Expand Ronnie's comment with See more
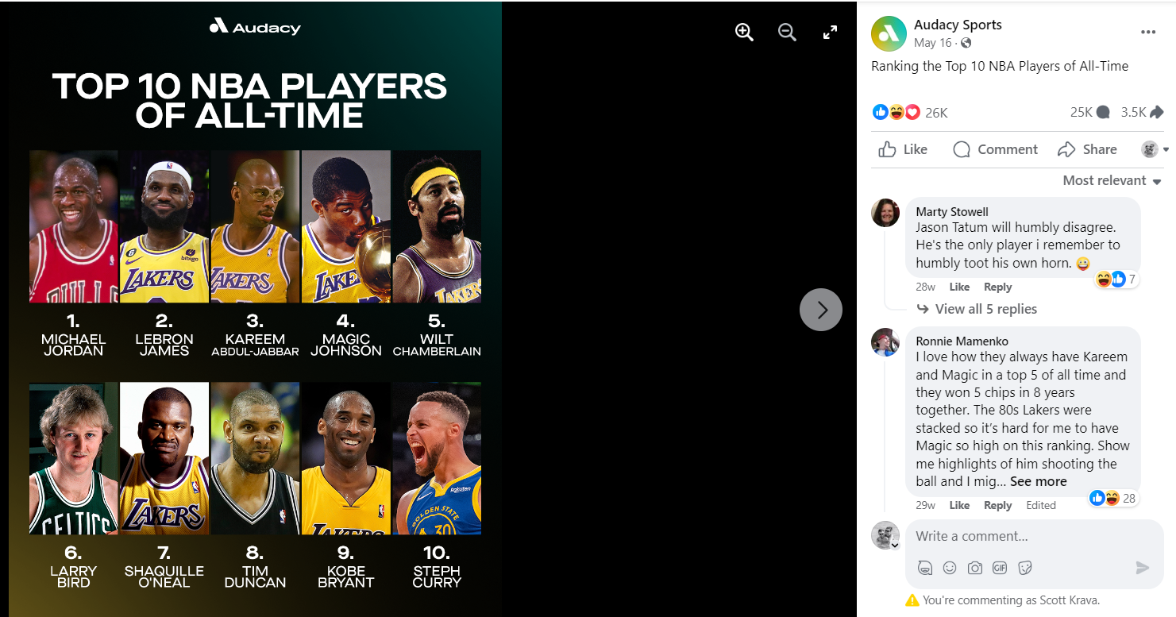The height and width of the screenshot is (617, 1176). (x=1039, y=481)
